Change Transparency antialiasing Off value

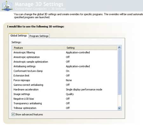point(68,103)
